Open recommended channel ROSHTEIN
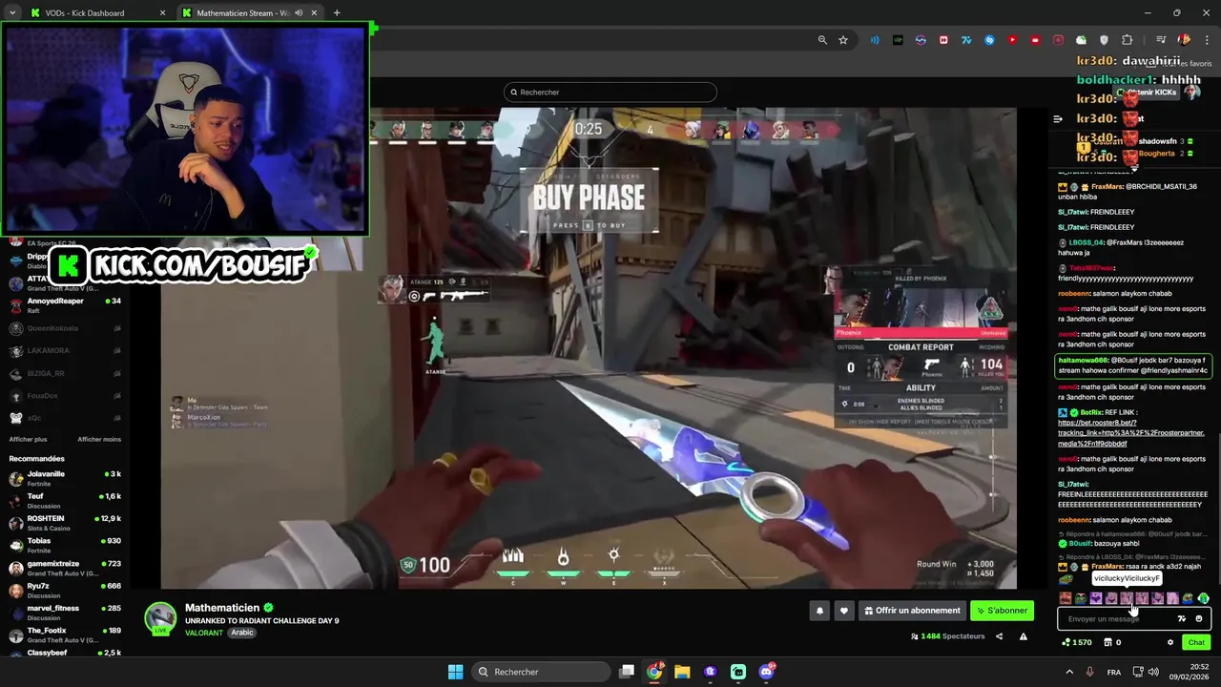1221x687 pixels. tap(65, 523)
